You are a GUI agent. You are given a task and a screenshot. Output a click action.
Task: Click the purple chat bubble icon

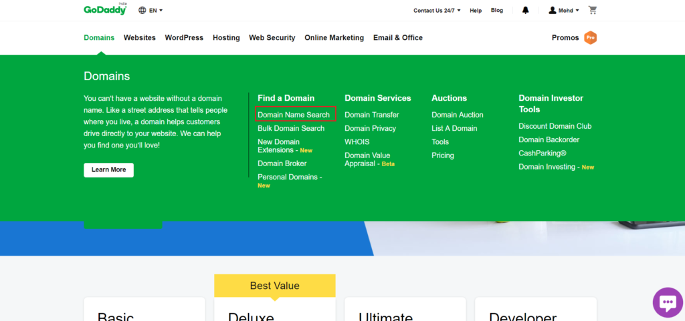(x=668, y=302)
